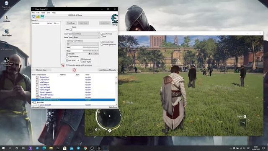Open cheat table file with folder icon
Viewport: 268px width, 151px height.
coord(38,16)
